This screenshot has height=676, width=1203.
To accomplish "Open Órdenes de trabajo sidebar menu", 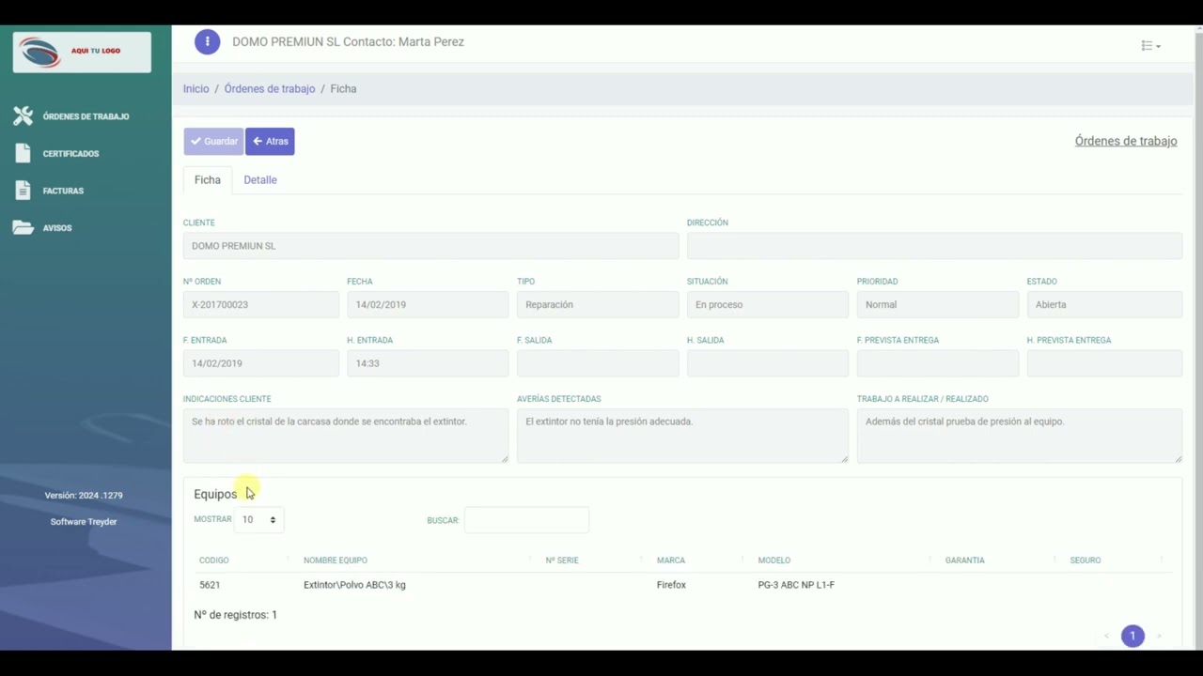I will click(86, 116).
